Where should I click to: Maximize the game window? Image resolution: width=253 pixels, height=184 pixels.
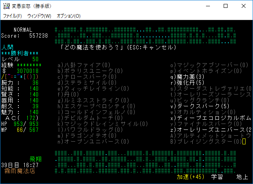tap(226, 6)
